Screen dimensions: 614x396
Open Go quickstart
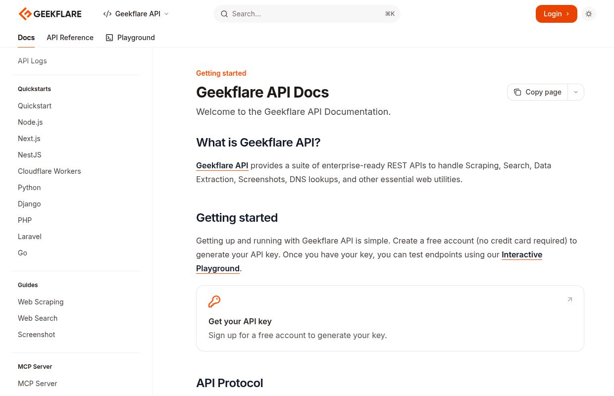click(22, 253)
